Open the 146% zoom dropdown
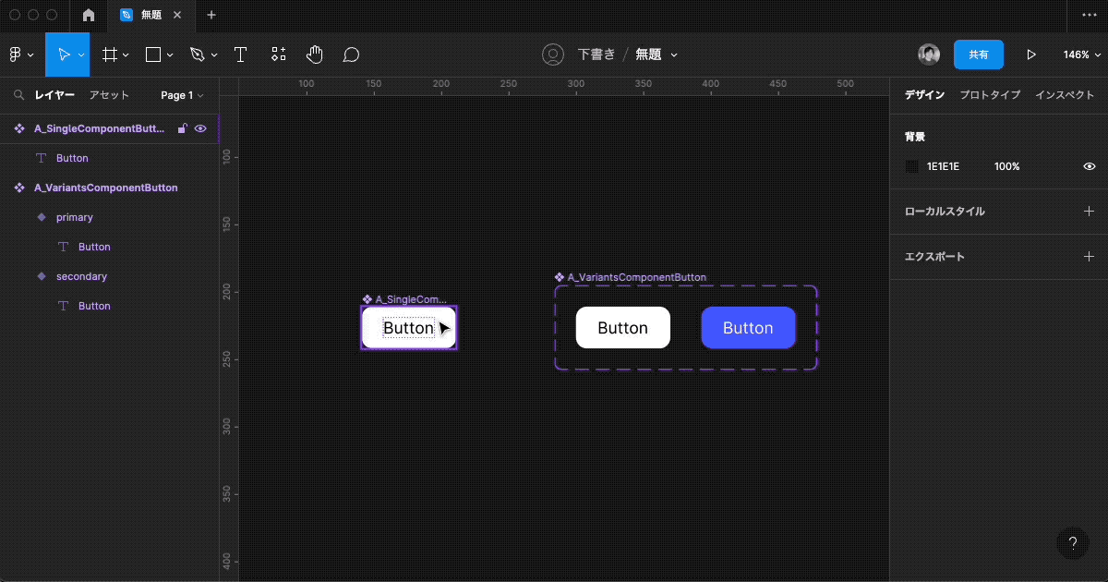 [x=1080, y=55]
